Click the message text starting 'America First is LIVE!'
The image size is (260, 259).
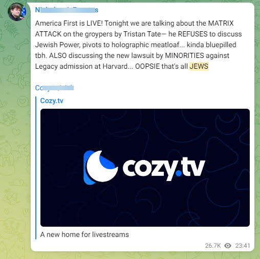(x=138, y=45)
